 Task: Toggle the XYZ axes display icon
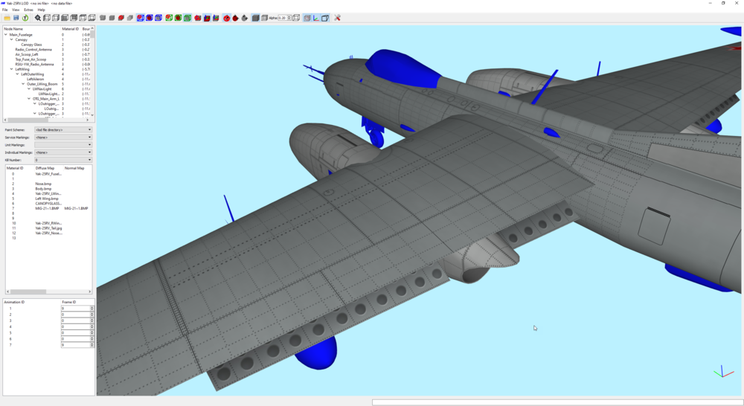click(316, 18)
